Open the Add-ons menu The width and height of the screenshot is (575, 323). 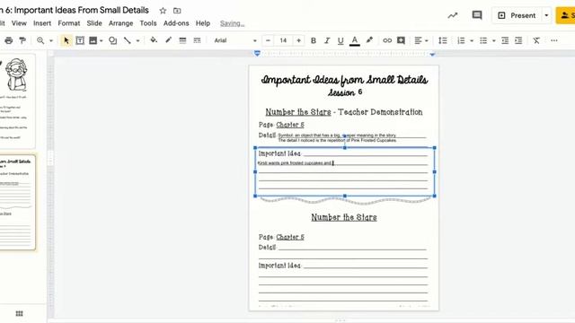[176, 23]
